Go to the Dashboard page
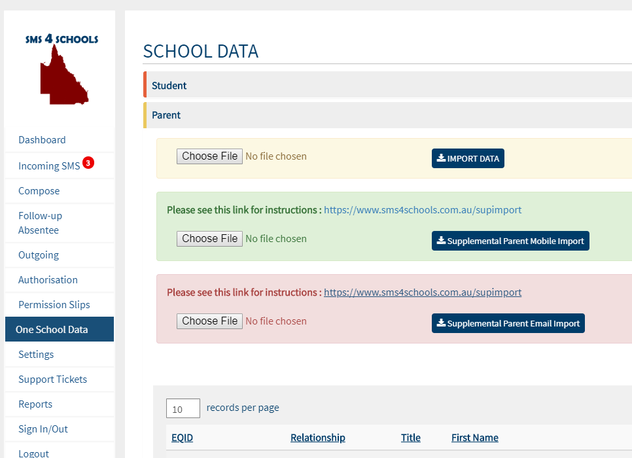 click(x=42, y=139)
